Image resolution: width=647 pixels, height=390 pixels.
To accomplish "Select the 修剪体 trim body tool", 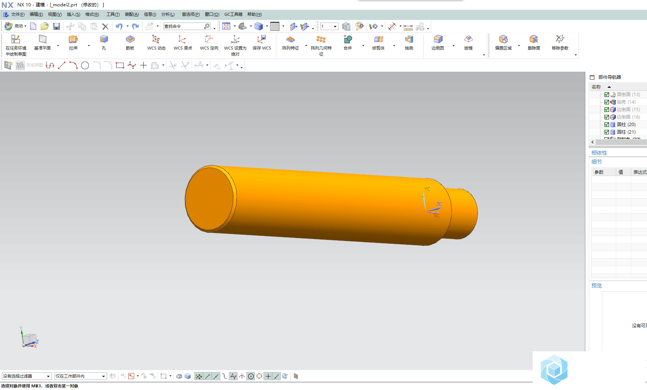I will click(x=379, y=43).
